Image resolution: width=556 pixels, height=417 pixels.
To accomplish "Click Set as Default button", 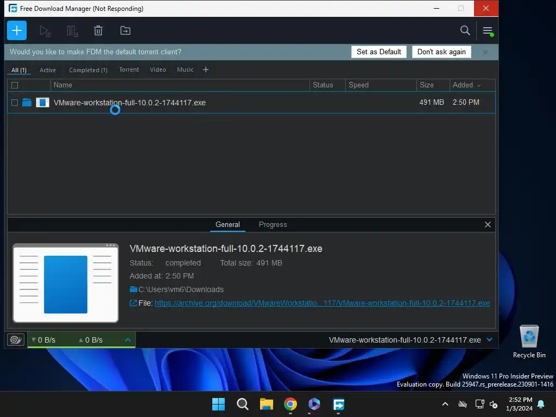I will pos(378,52).
